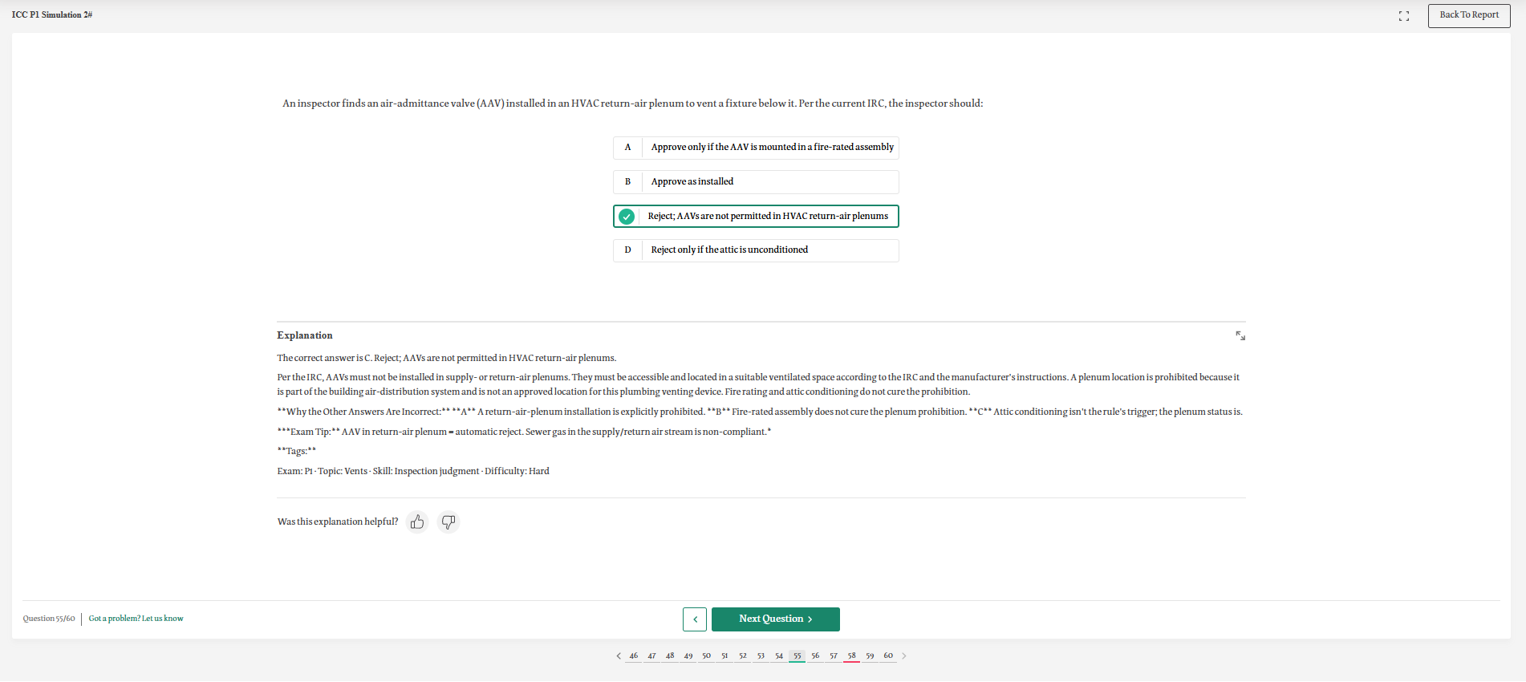Select answer C Reject AAVs in plenums

pyautogui.click(x=756, y=217)
